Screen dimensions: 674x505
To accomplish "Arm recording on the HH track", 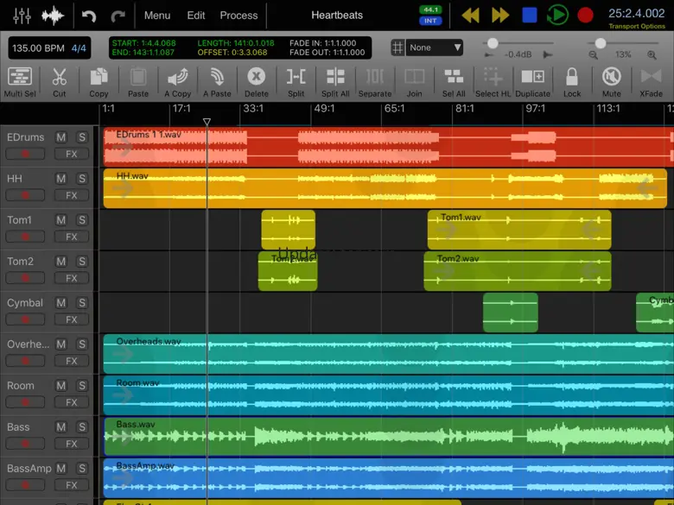I will (26, 195).
